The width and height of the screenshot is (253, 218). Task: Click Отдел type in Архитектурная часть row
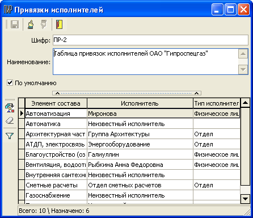click(217, 134)
